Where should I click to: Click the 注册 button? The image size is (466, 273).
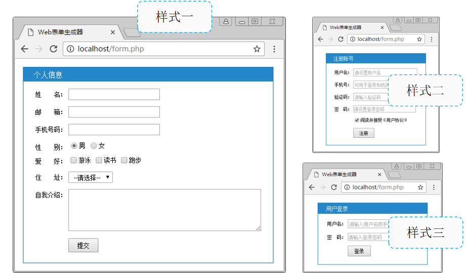coord(363,133)
